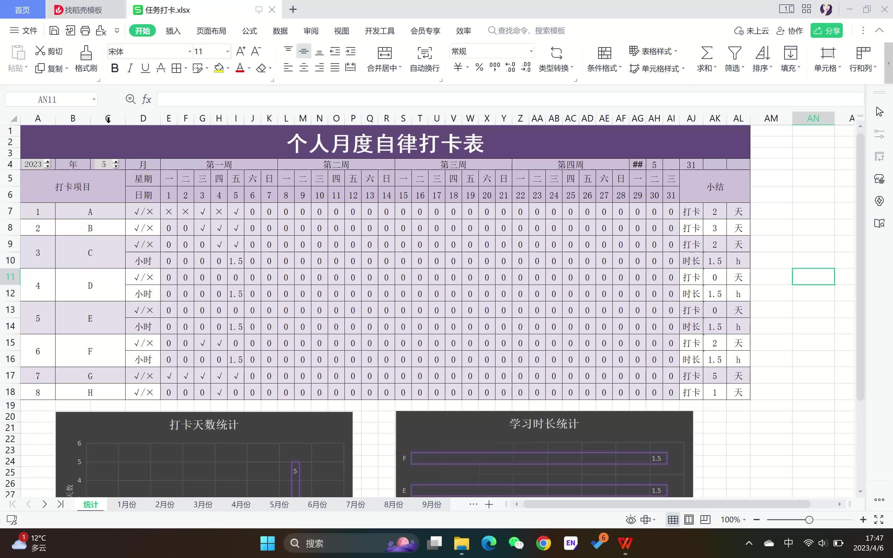Click the Sort (排序) icon
This screenshot has width=893, height=558.
click(762, 53)
